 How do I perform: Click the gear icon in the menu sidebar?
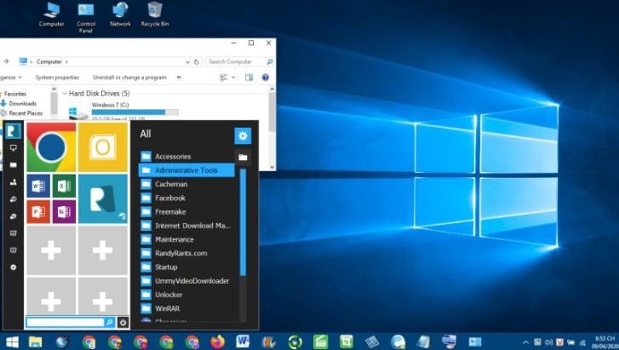click(13, 267)
